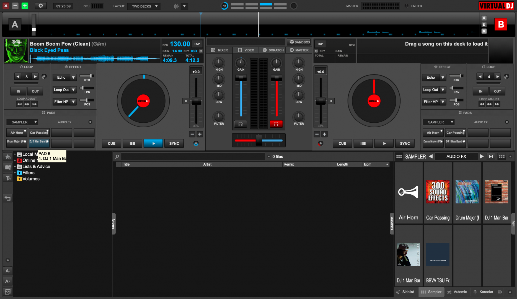Image resolution: width=517 pixels, height=299 pixels.
Task: Open deck B Echo effect dropdown
Action: click(x=443, y=78)
